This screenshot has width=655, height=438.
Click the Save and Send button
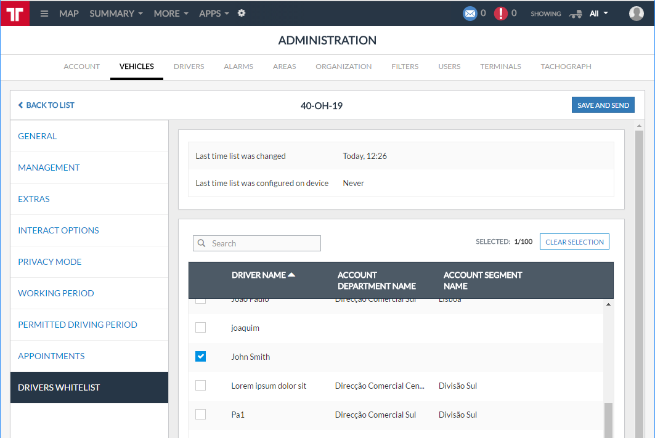(603, 105)
